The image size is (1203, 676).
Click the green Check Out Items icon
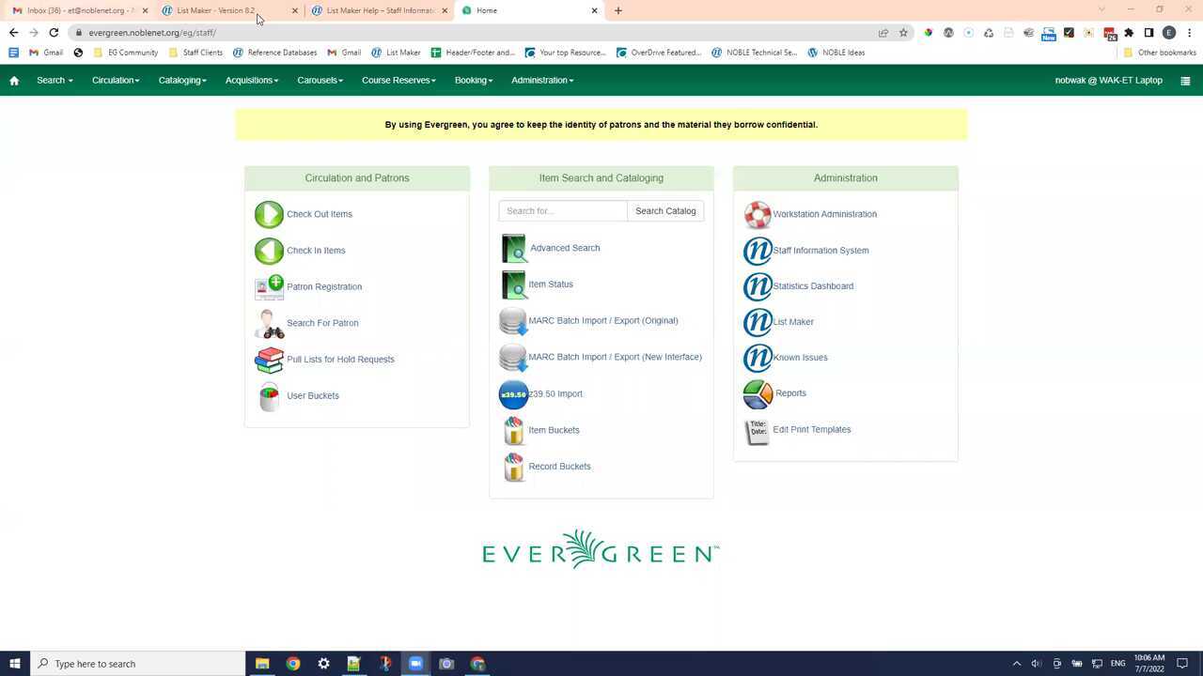coord(269,214)
